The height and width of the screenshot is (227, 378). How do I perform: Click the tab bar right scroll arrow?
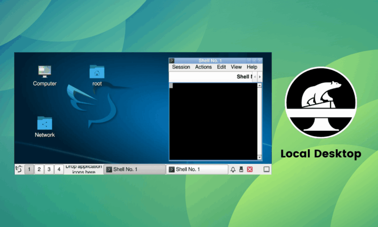[260, 77]
